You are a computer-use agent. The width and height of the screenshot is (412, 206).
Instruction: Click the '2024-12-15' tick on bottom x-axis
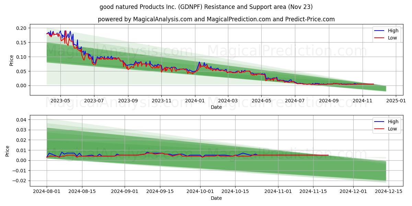coord(389,192)
